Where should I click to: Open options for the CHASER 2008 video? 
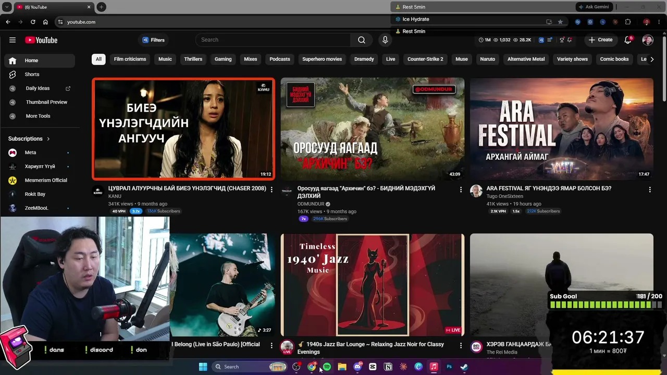click(271, 190)
